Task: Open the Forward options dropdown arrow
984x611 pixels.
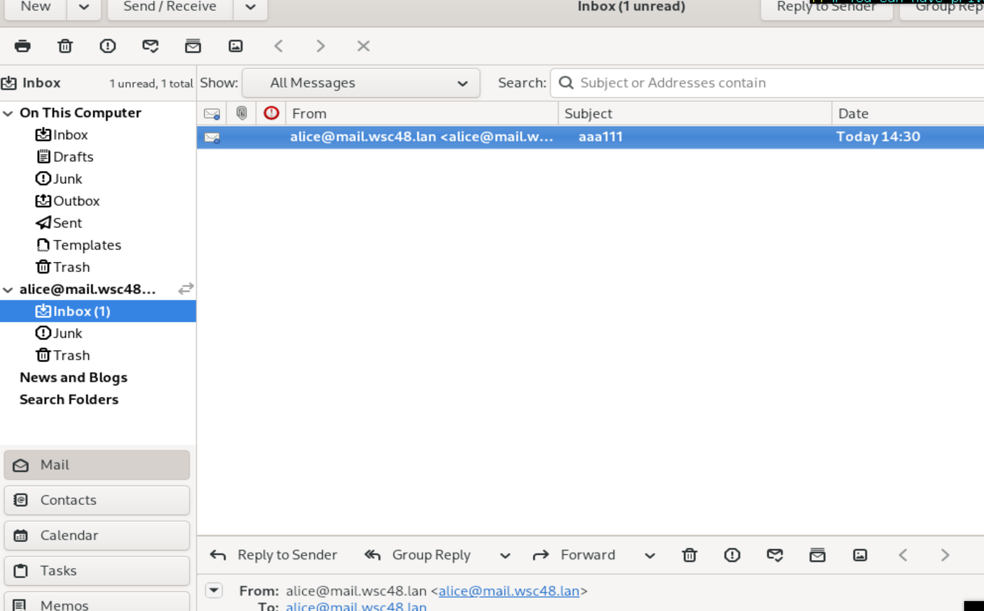Action: click(x=650, y=555)
